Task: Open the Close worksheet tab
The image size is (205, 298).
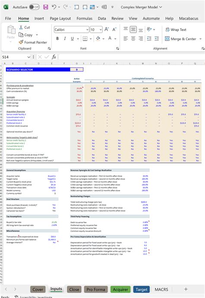Action: point(74,289)
